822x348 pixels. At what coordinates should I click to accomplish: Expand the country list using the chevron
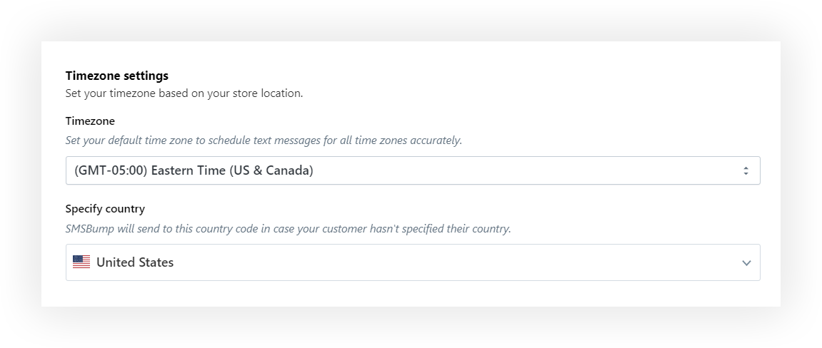tap(746, 262)
